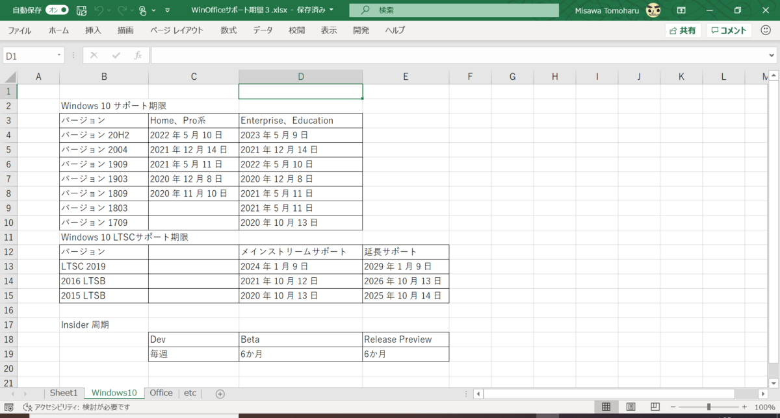This screenshot has height=418, width=780.
Task: Click the コメント Comments button
Action: (729, 31)
